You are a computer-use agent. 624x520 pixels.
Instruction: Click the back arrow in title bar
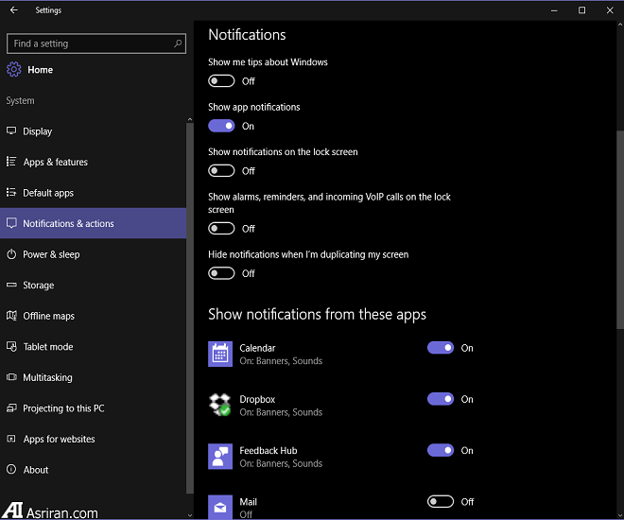click(13, 10)
